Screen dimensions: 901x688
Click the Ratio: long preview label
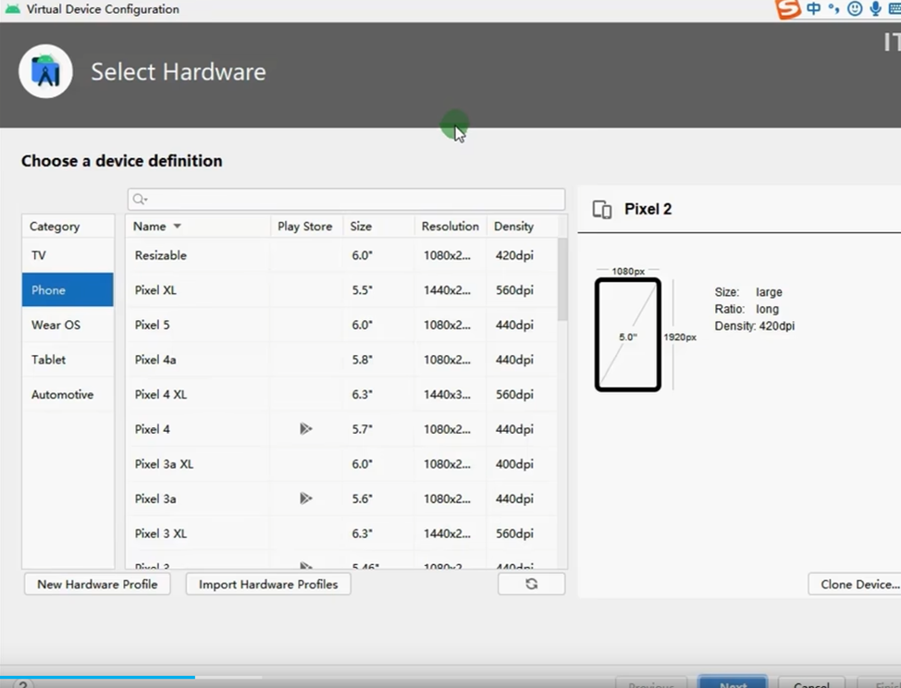[x=747, y=309]
